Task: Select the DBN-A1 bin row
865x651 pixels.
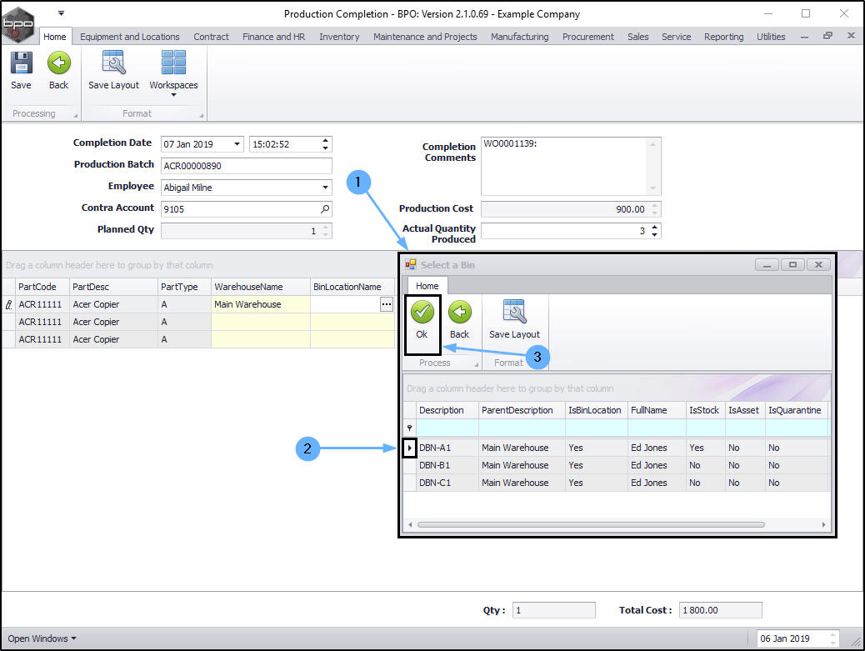Action: 617,448
